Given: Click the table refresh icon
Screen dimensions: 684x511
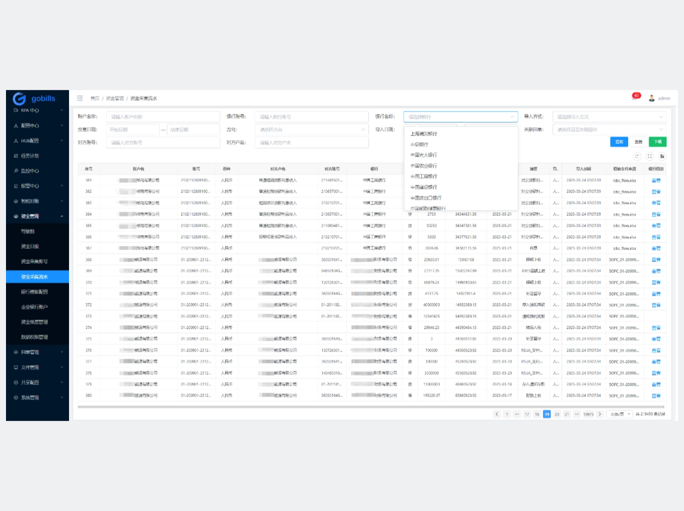Looking at the screenshot, I should [637, 156].
